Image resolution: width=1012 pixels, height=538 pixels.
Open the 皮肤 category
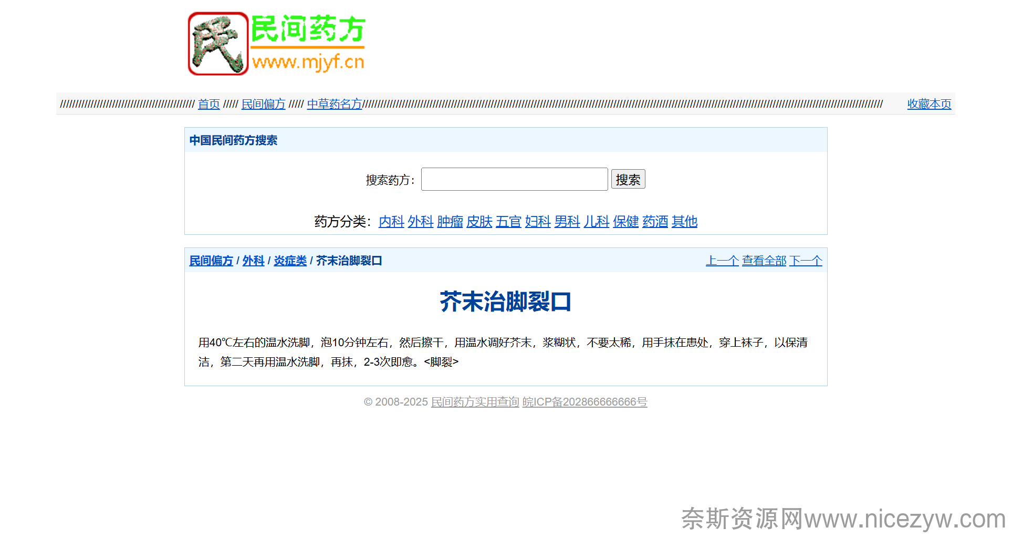pyautogui.click(x=479, y=222)
